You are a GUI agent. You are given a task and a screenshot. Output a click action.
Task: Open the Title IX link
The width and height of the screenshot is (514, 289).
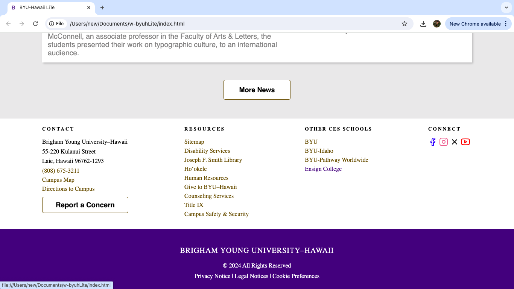(194, 205)
